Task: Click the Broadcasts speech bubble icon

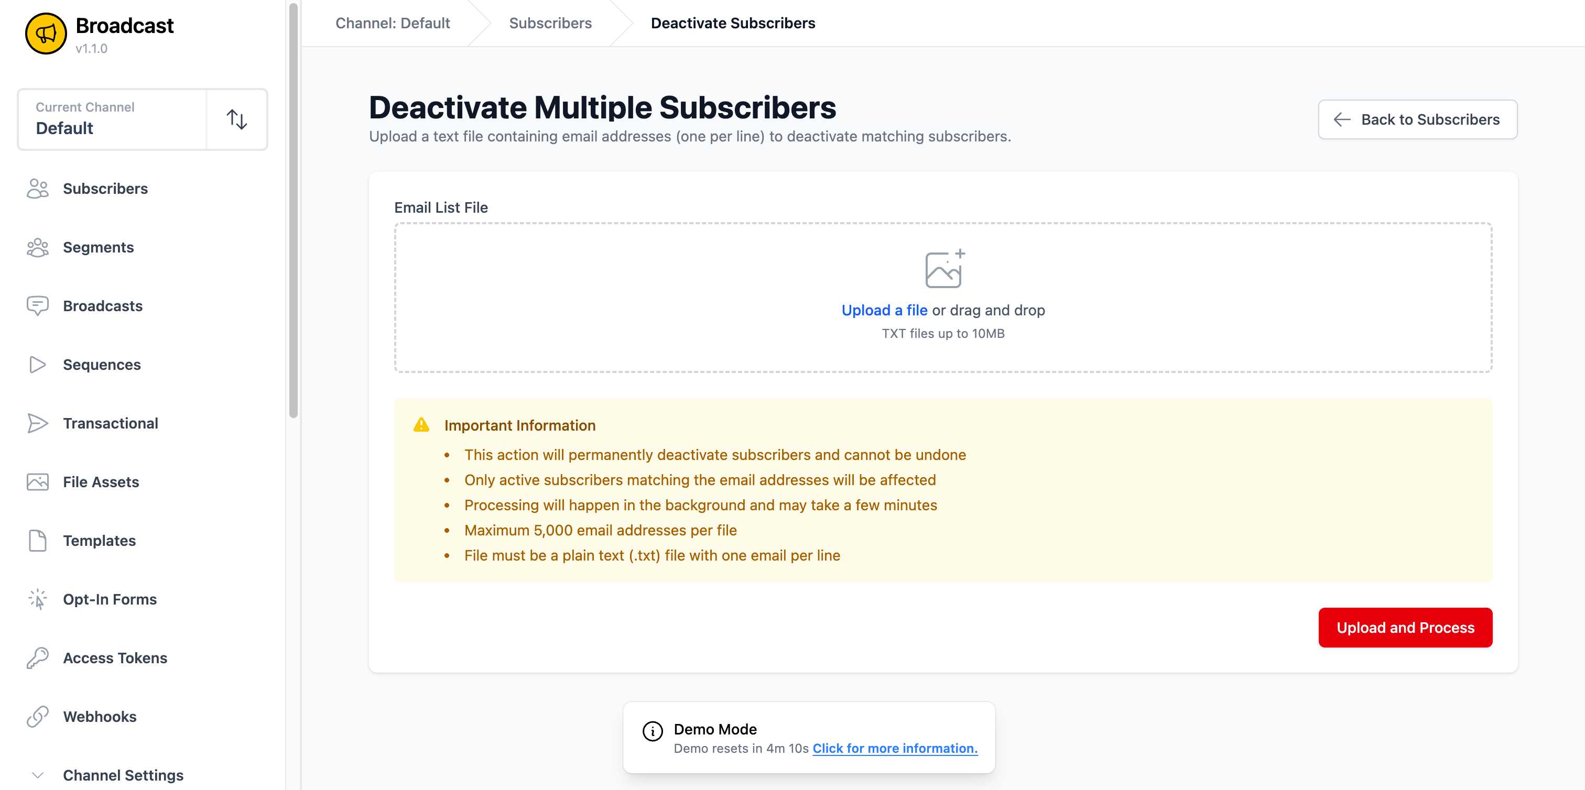Action: tap(38, 306)
